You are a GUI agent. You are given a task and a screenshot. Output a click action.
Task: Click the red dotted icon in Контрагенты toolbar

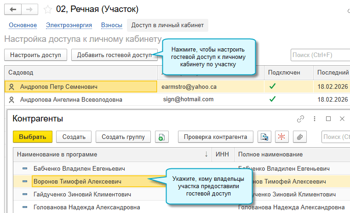(281, 137)
